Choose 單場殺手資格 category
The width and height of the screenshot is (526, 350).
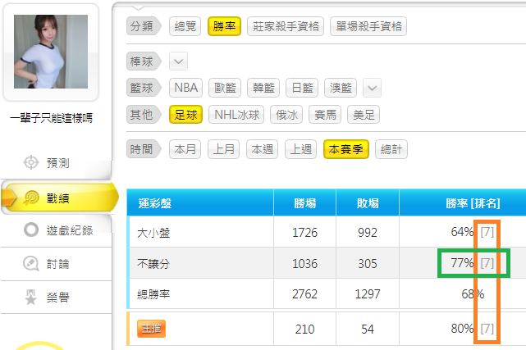coord(368,26)
